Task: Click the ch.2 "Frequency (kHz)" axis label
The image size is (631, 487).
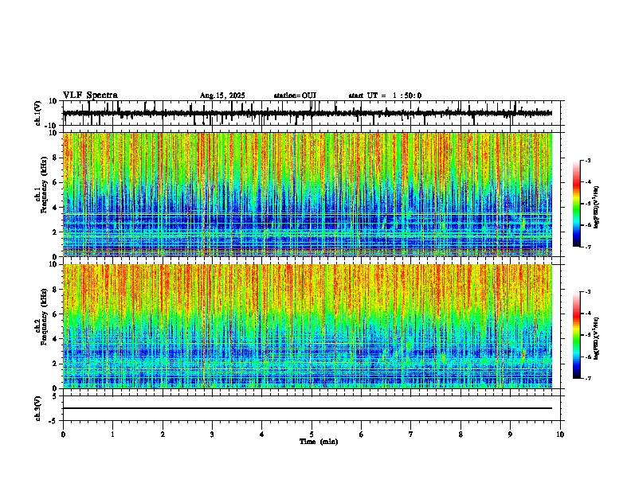Action: (44, 317)
